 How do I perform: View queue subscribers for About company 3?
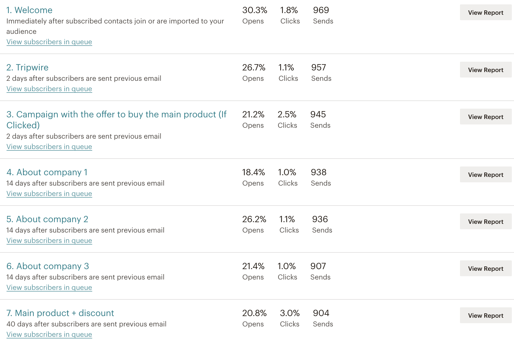(x=49, y=287)
